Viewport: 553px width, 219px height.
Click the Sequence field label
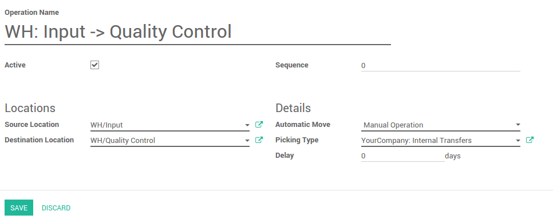pos(291,65)
